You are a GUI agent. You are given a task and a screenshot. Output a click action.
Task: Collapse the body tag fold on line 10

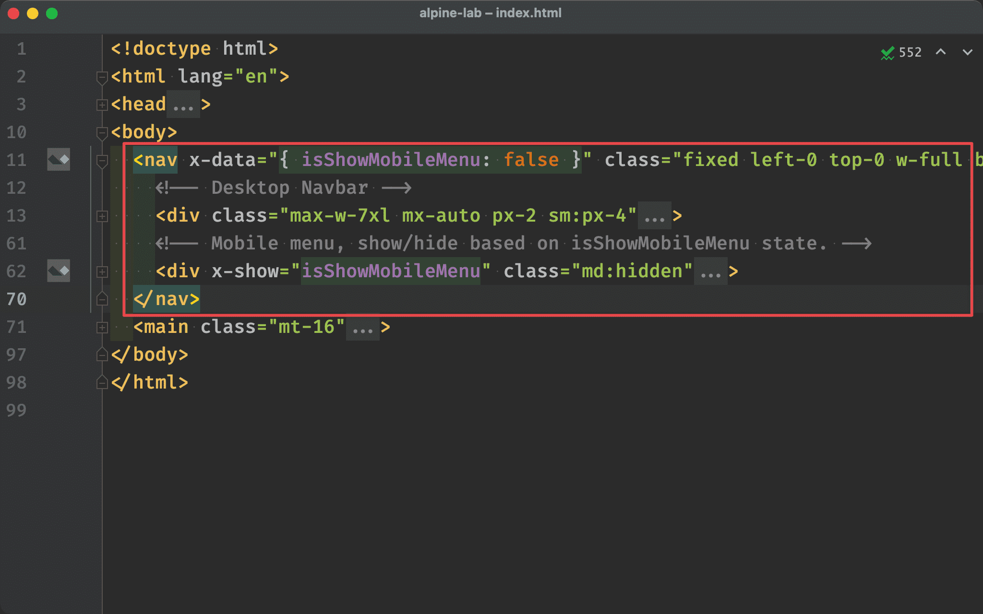pos(102,133)
